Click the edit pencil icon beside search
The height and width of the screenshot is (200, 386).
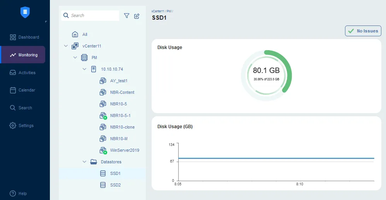(137, 16)
